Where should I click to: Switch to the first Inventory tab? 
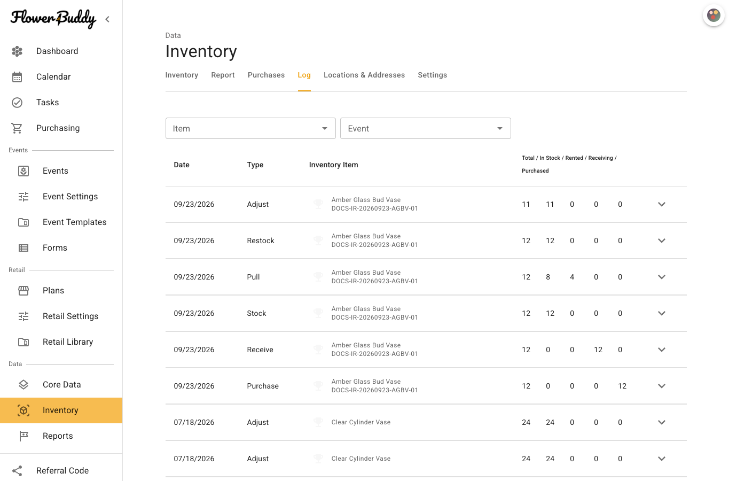(x=182, y=75)
